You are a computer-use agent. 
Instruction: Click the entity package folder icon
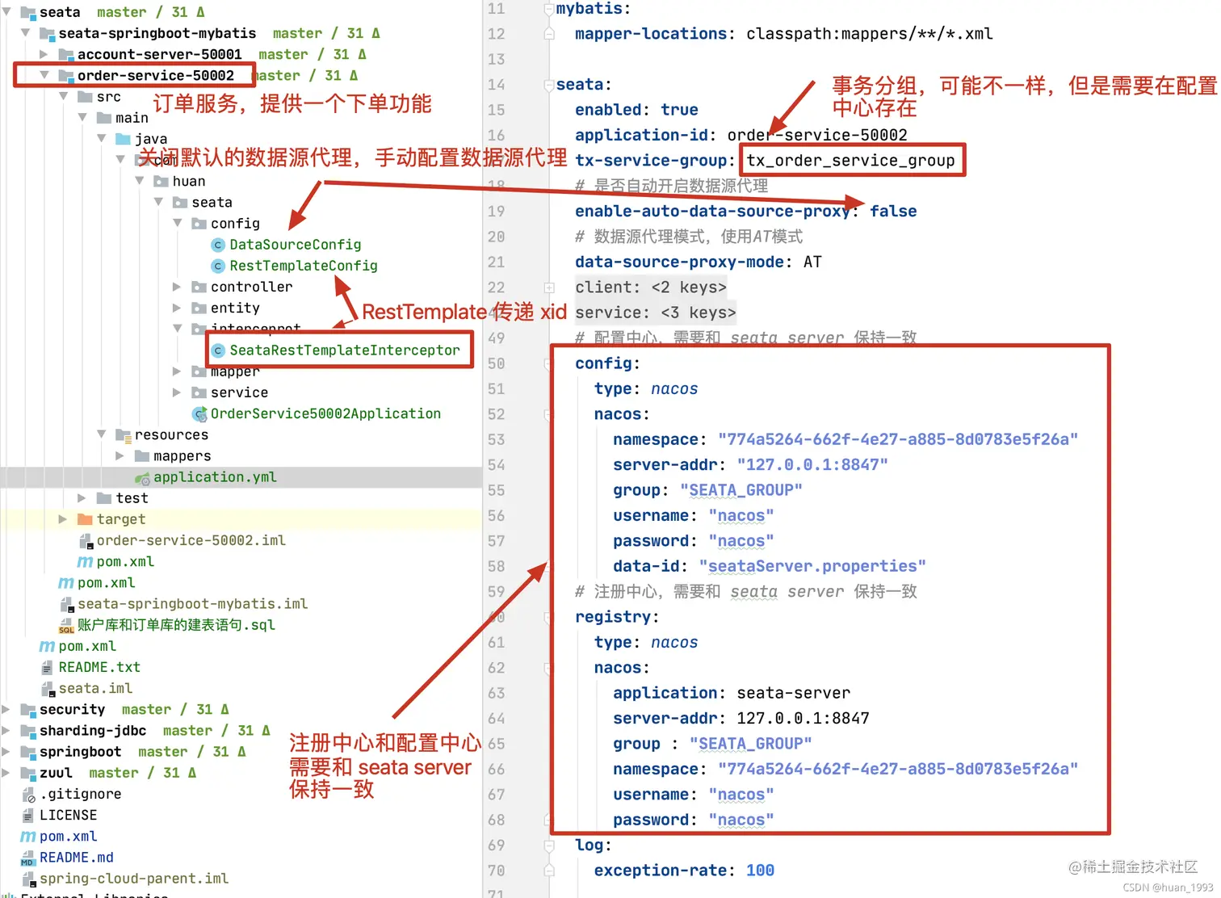pyautogui.click(x=199, y=308)
